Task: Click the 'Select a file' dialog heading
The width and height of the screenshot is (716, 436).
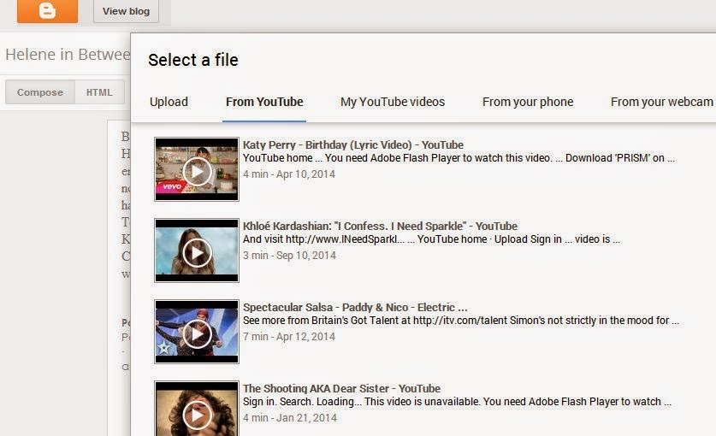Action: tap(193, 60)
